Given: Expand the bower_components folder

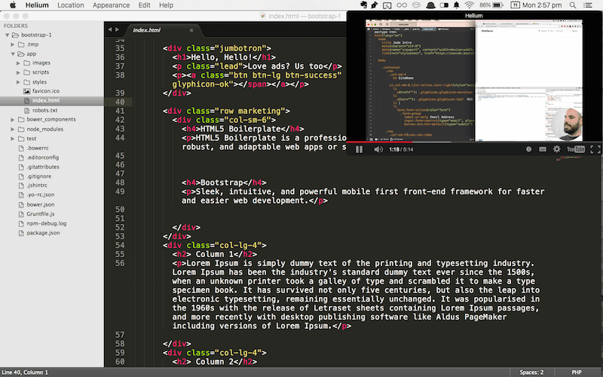Looking at the screenshot, I should point(13,119).
